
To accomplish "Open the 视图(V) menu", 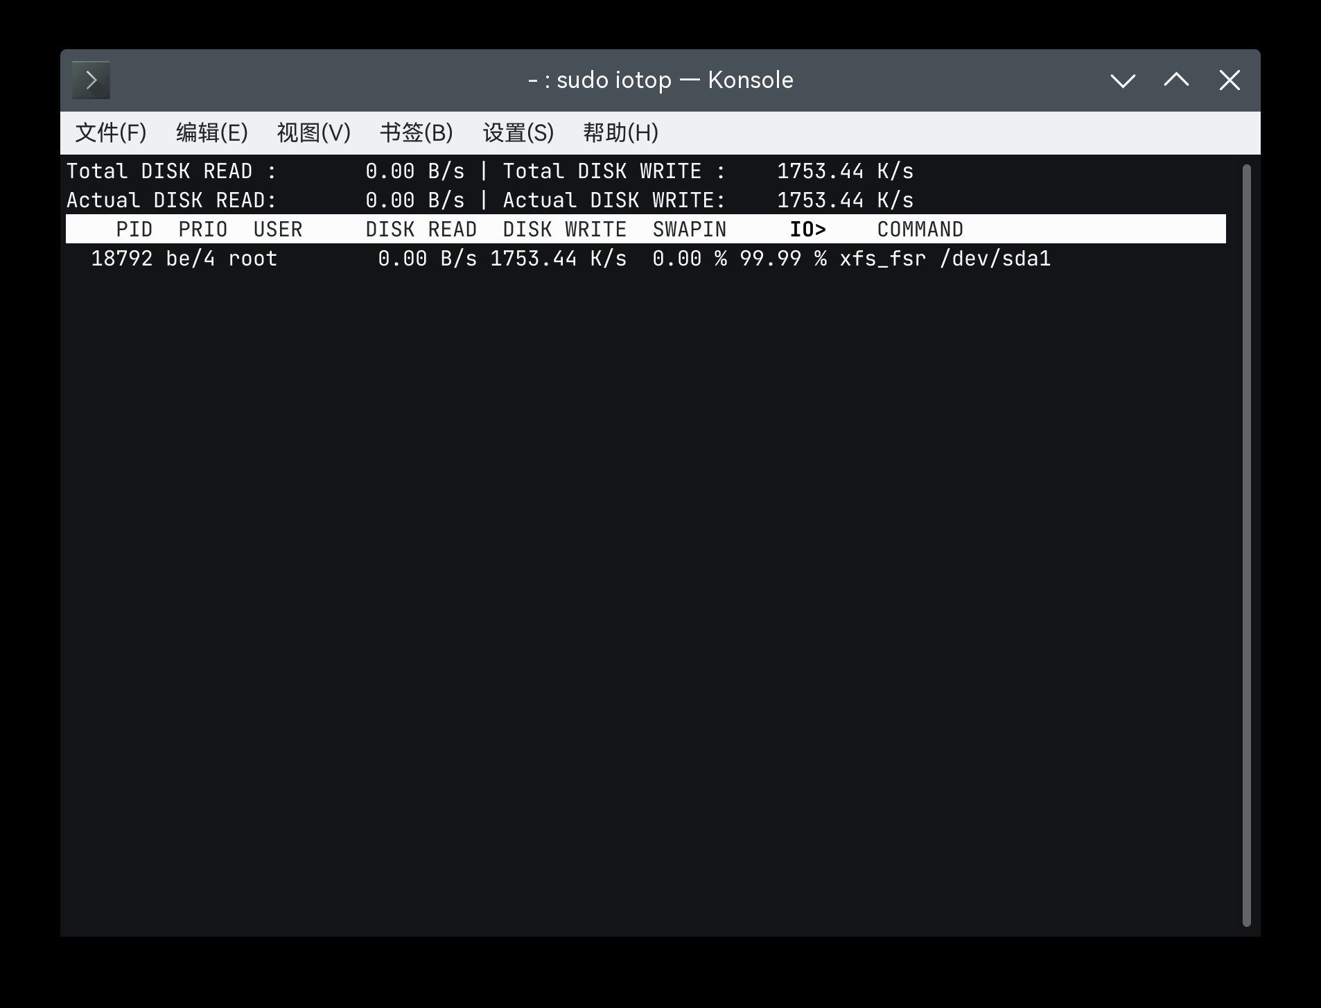I will 314,132.
